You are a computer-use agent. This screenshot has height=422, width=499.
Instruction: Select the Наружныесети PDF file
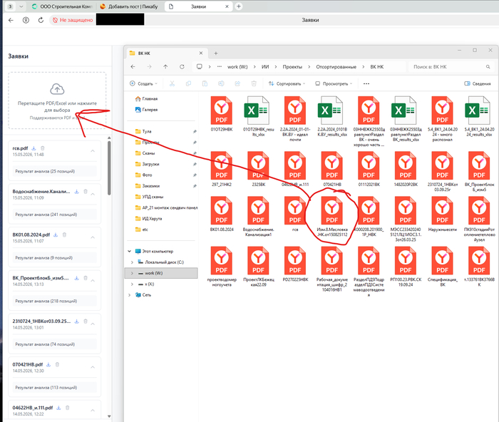(443, 214)
